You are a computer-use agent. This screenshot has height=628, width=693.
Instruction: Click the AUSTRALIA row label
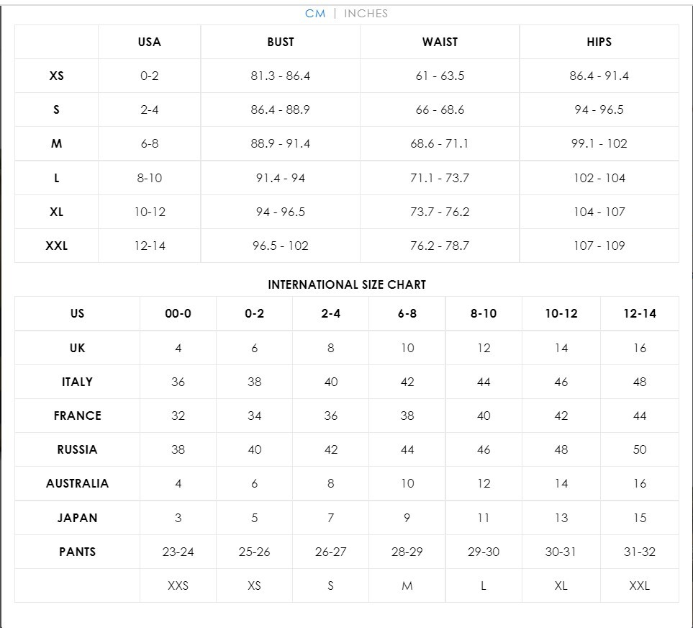[x=77, y=483]
